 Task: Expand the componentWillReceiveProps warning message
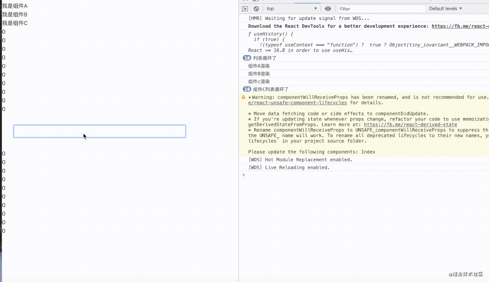(x=250, y=97)
